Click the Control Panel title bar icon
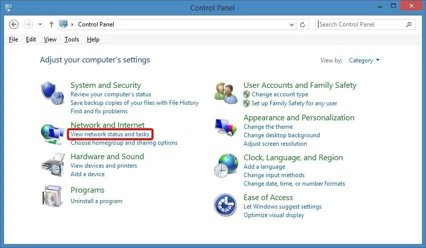The image size is (426, 248). point(8,7)
